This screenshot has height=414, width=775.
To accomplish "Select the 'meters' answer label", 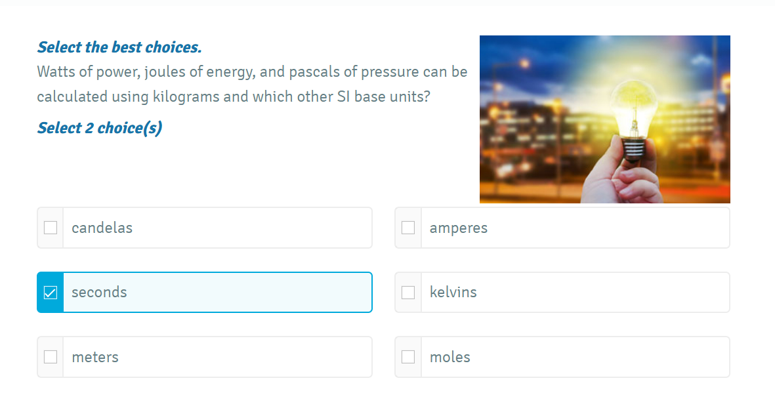I will pos(95,357).
